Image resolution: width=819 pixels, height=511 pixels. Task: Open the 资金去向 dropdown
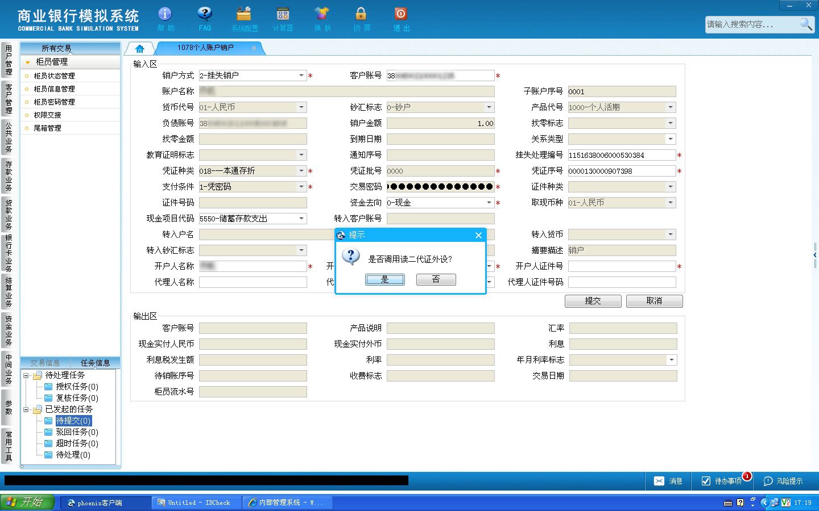point(489,203)
